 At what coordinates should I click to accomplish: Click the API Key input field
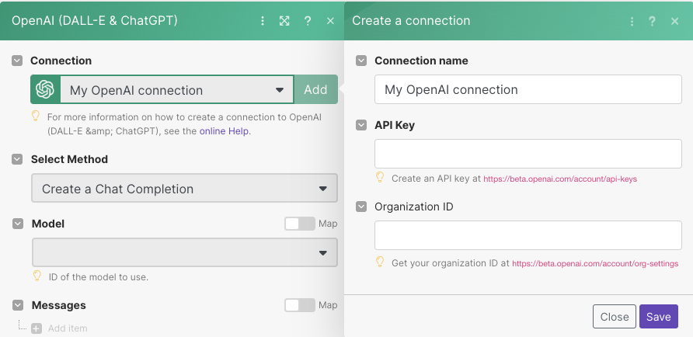[x=528, y=154]
